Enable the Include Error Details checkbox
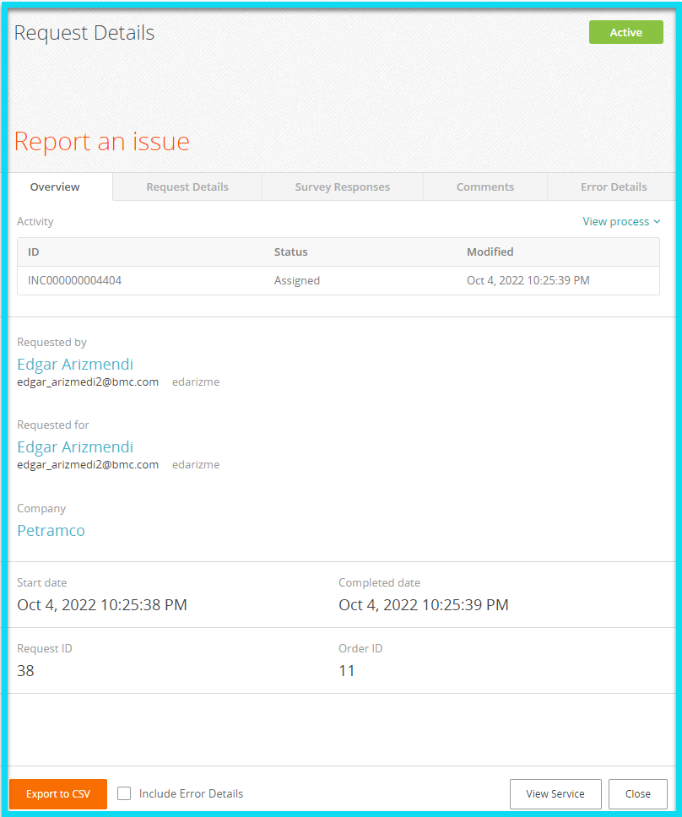The width and height of the screenshot is (682, 817). 125,793
